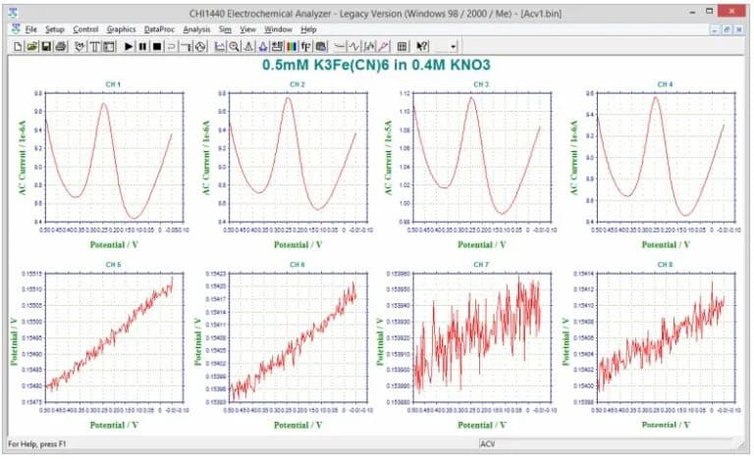
Task: Create a new file with toolbar icon
Action: coord(19,46)
